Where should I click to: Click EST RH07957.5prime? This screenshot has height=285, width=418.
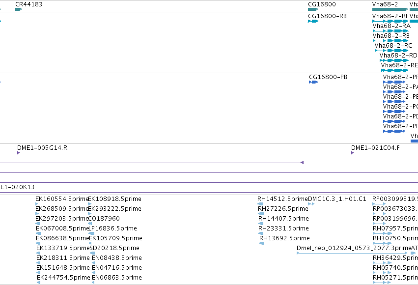382,233
